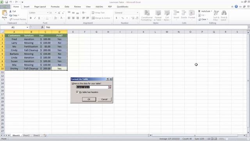Image resolution: width=250 pixels, height=141 pixels.
Task: Open Format as Table gallery
Action: pyautogui.click(x=158, y=16)
